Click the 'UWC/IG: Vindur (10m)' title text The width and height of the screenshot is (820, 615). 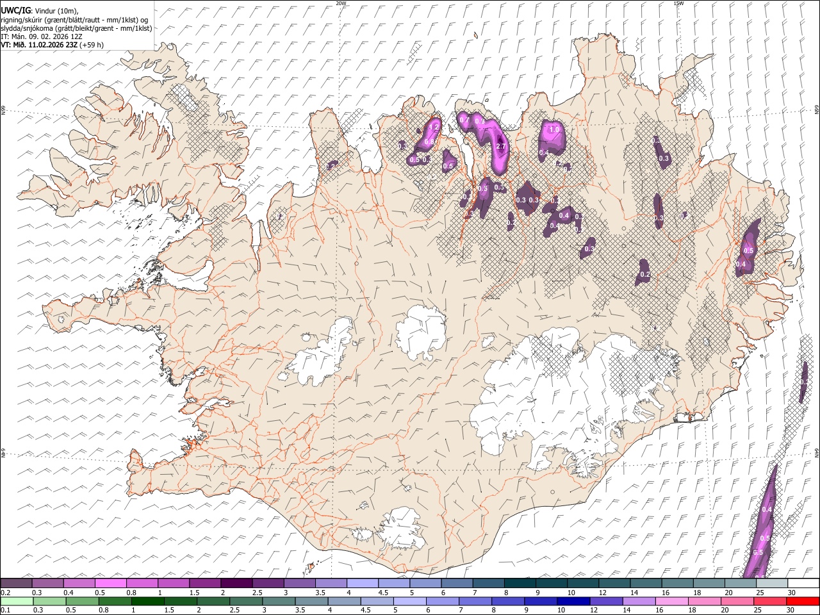39,11
